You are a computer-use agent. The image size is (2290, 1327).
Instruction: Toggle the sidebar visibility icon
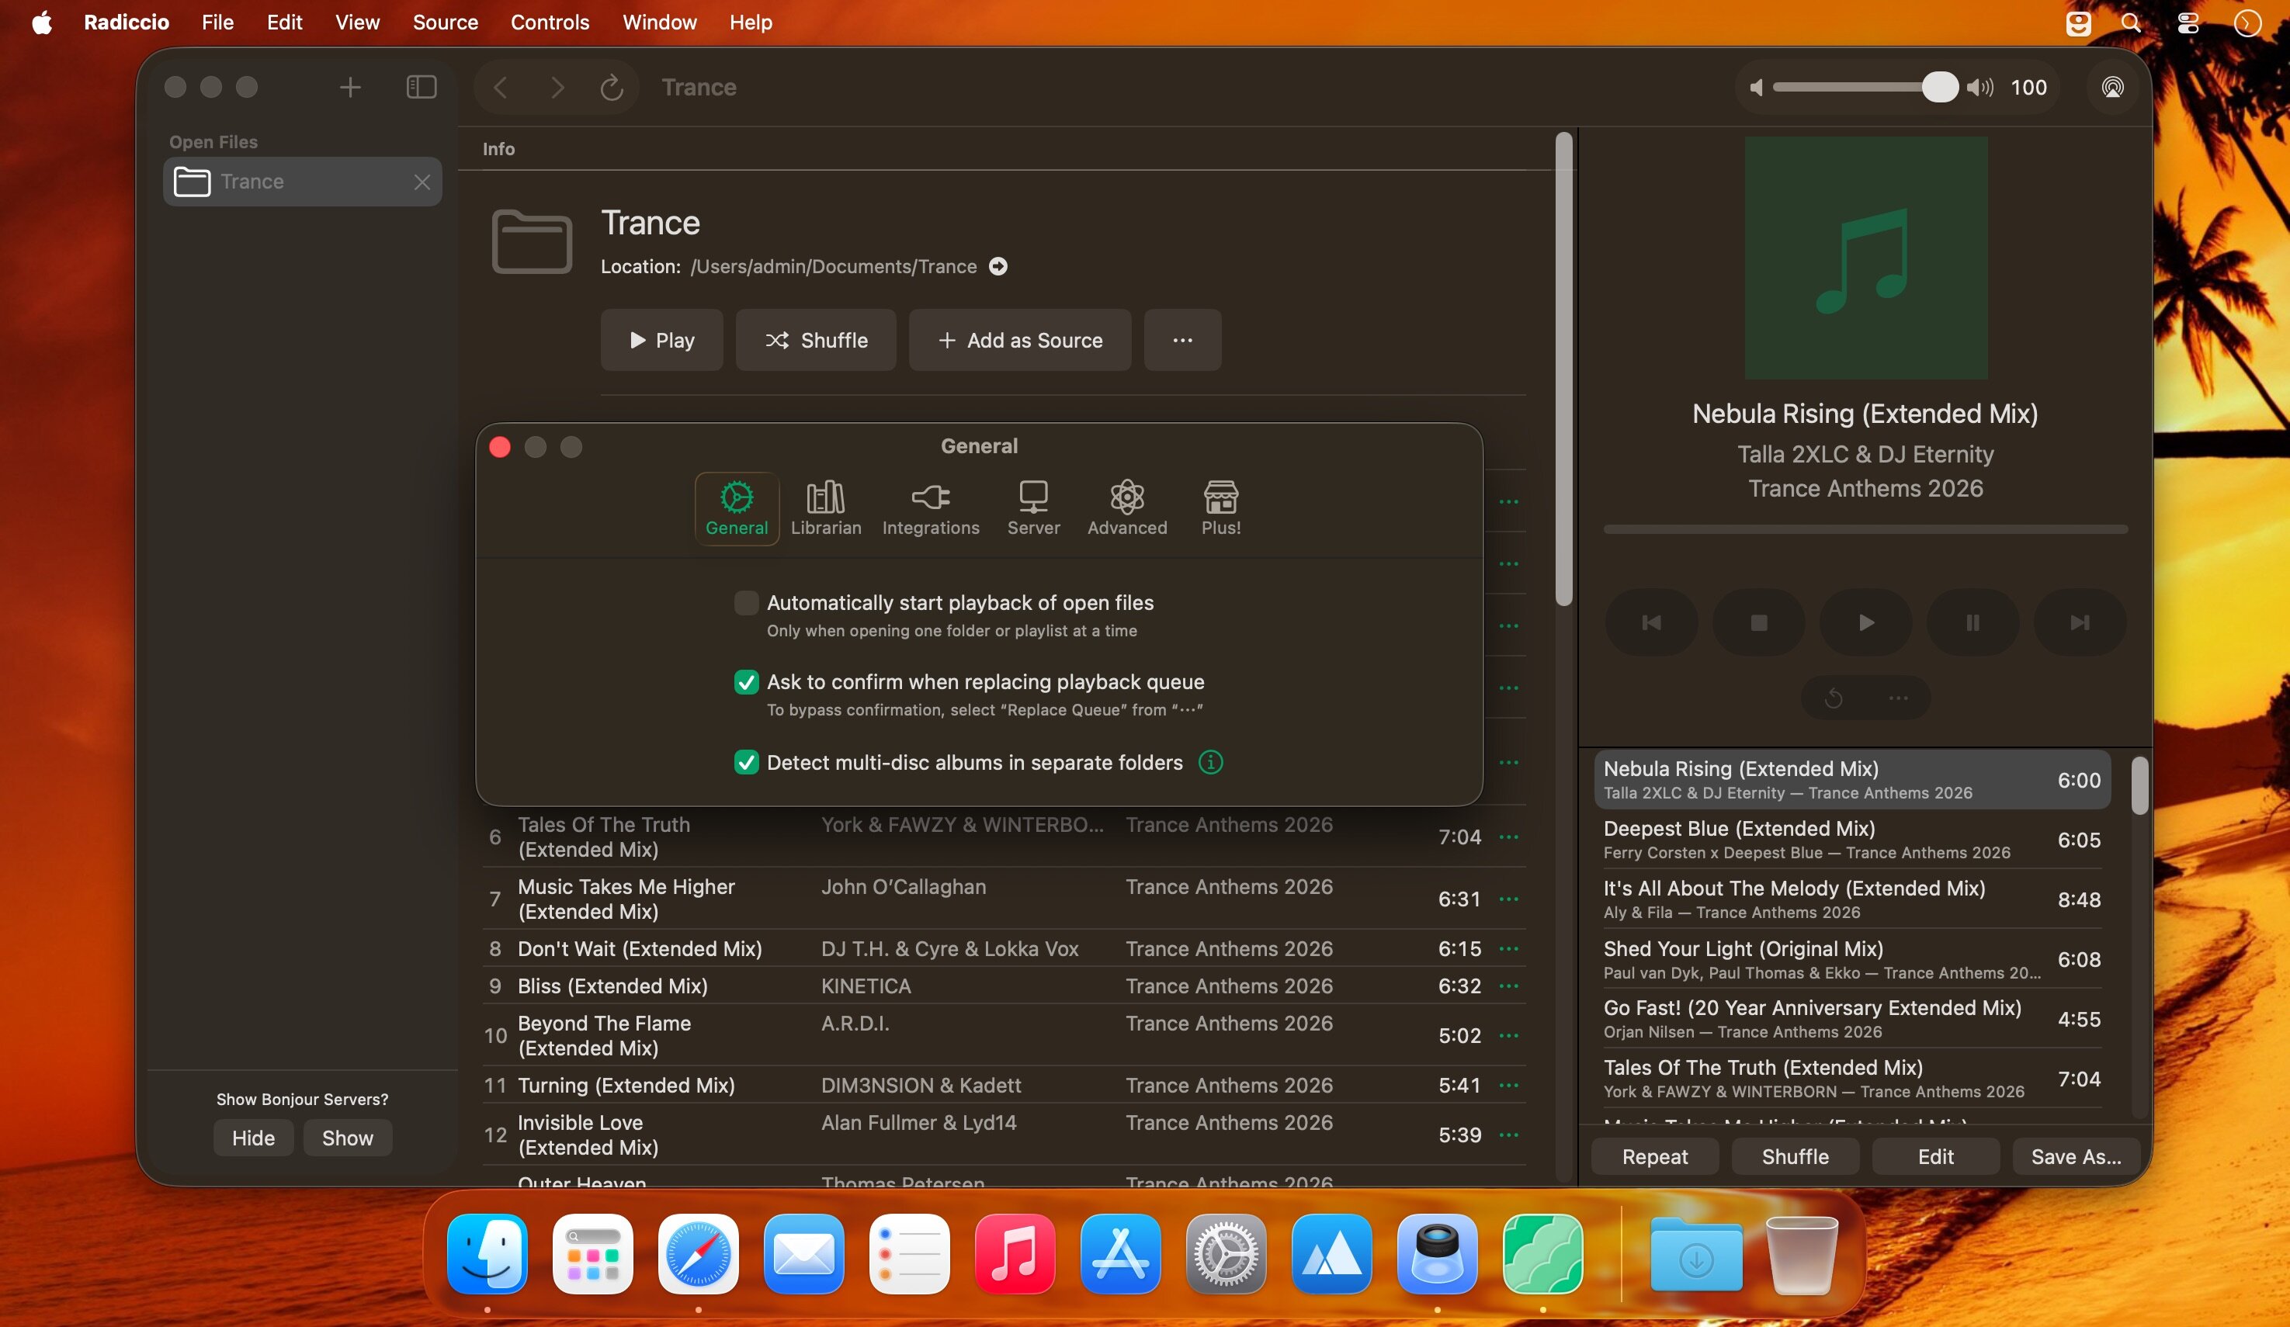pos(422,87)
